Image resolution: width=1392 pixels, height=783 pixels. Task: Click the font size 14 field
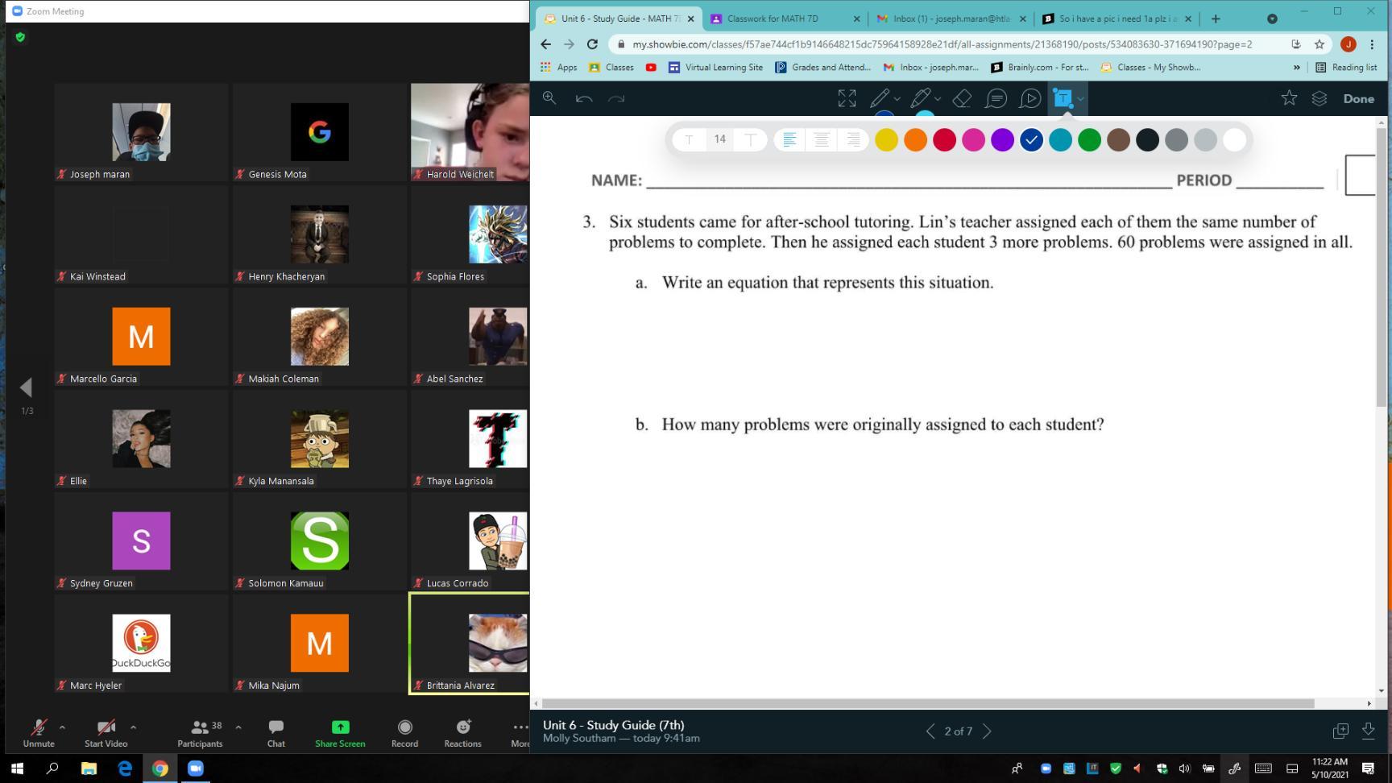(719, 140)
